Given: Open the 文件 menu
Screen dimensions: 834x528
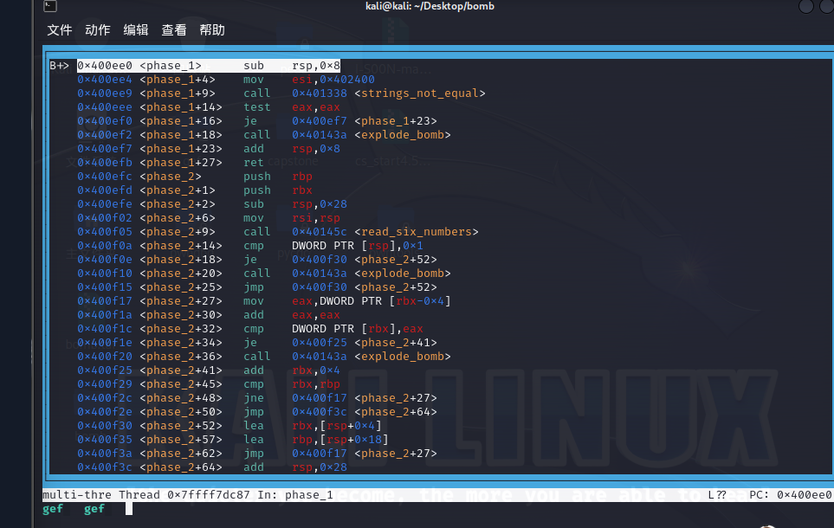Looking at the screenshot, I should pos(60,30).
